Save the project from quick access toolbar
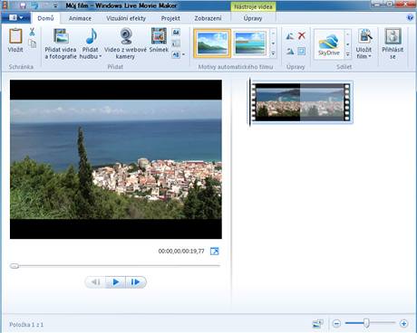The image size is (417, 333). click(x=23, y=5)
